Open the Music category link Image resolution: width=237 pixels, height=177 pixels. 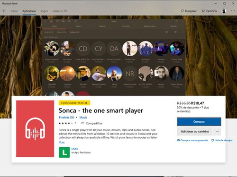coord(83,118)
